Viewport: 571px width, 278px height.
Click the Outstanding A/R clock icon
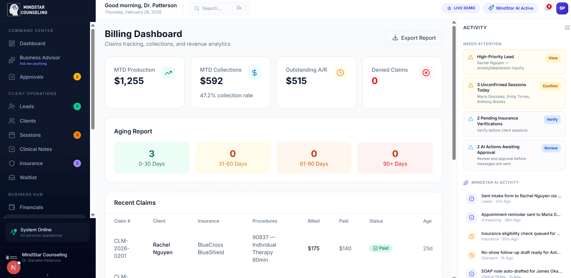click(340, 73)
